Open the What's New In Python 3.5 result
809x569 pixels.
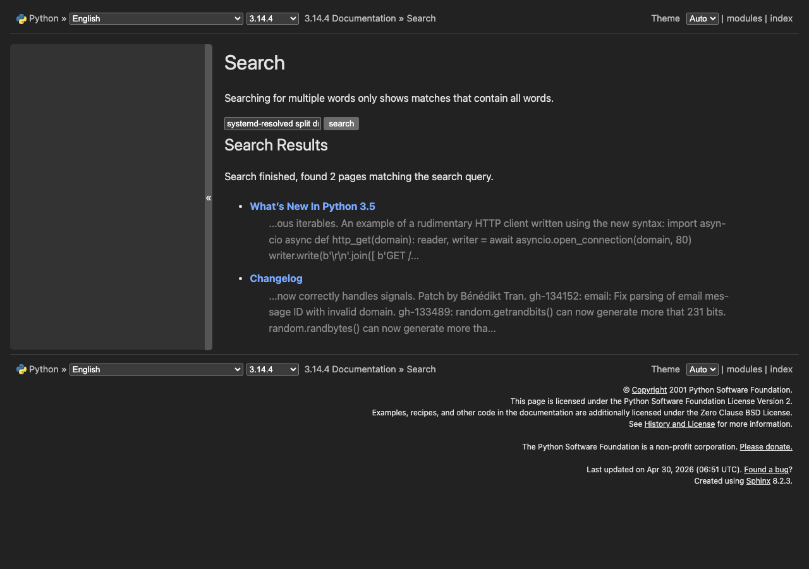pyautogui.click(x=312, y=206)
